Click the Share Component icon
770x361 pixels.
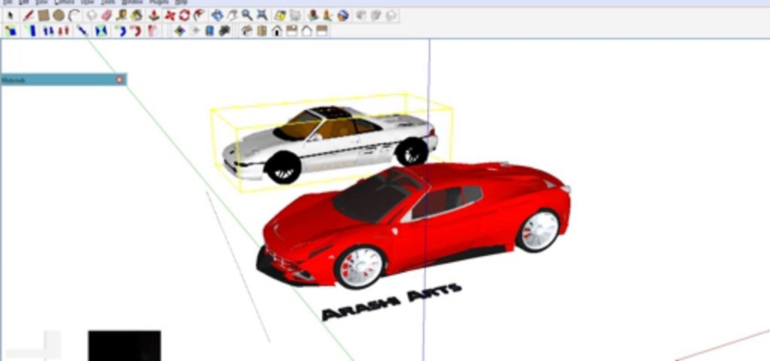pyautogui.click(x=391, y=16)
